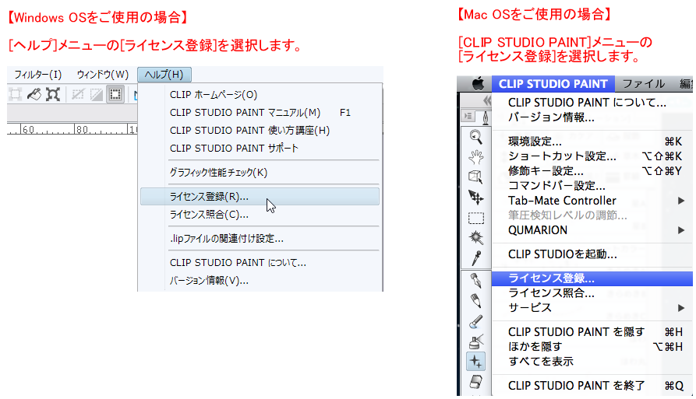This screenshot has height=399, width=696.
Task: Click the half-shaded selection icon in Windows toolbar
Action: tap(97, 94)
